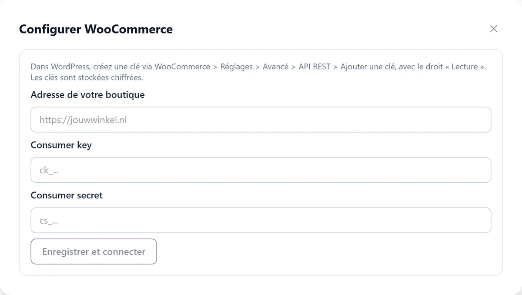Click the Adresse de votre boutique label
This screenshot has height=295, width=522.
(x=88, y=94)
